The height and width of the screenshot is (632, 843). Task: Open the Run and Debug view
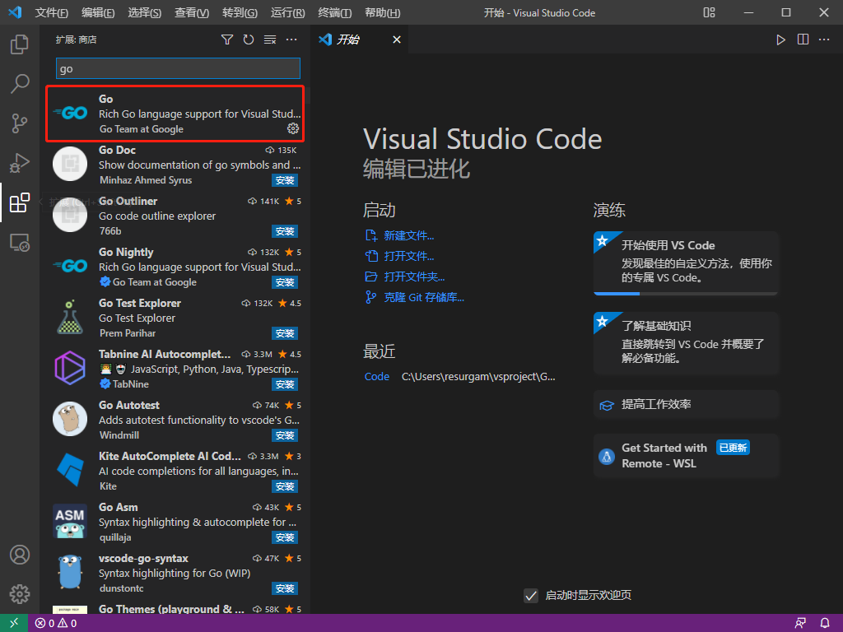(x=20, y=163)
